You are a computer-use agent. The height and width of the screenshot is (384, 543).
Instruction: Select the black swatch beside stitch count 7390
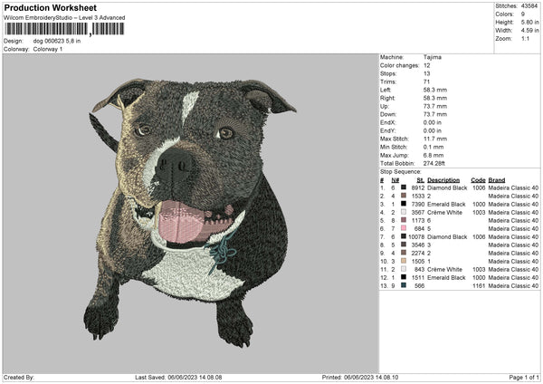(404, 204)
